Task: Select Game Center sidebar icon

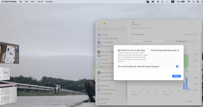Action: click(x=99, y=94)
